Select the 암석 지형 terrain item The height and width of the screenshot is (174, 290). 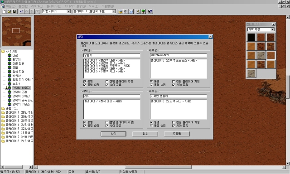(x=18, y=72)
